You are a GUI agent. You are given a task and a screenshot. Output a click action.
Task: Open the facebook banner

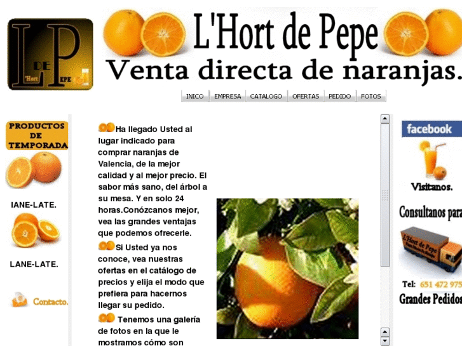point(431,129)
